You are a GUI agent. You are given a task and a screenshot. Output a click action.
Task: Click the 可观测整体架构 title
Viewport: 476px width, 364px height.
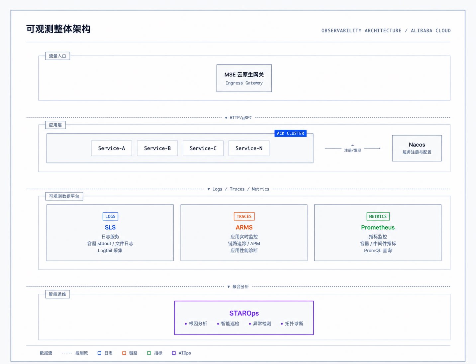(x=58, y=29)
